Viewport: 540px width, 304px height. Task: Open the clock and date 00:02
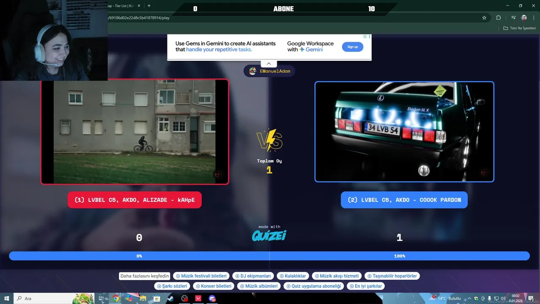coord(516,299)
